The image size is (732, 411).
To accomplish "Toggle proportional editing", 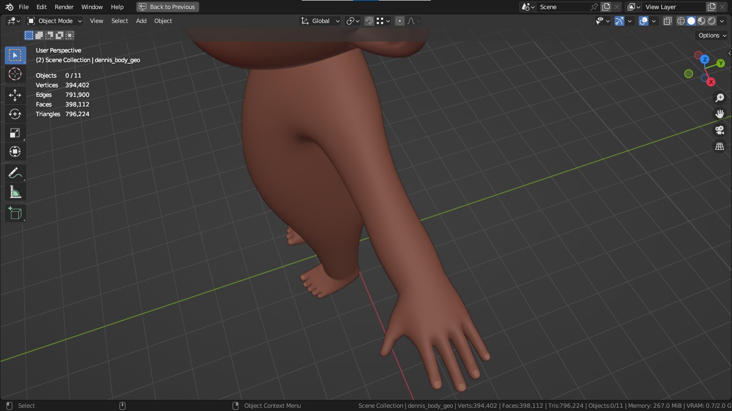I will point(400,21).
